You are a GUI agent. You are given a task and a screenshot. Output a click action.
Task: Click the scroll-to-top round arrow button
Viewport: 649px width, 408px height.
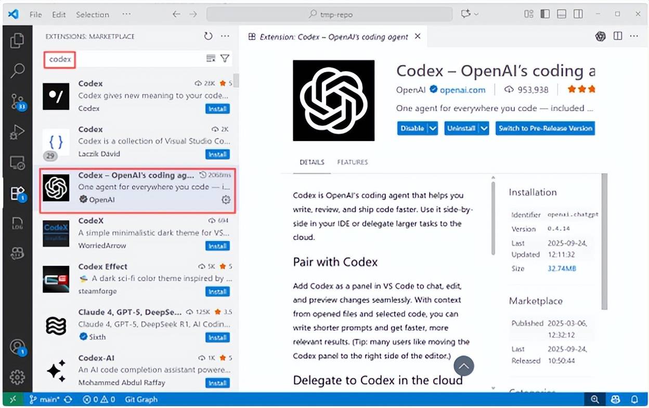[x=464, y=366]
